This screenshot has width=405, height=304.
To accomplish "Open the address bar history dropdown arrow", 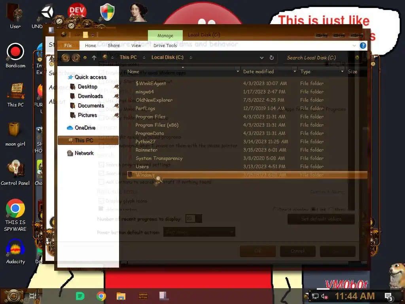I will tap(262, 58).
